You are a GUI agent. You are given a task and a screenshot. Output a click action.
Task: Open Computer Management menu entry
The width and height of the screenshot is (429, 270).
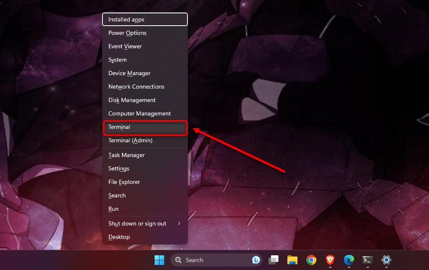(145, 113)
